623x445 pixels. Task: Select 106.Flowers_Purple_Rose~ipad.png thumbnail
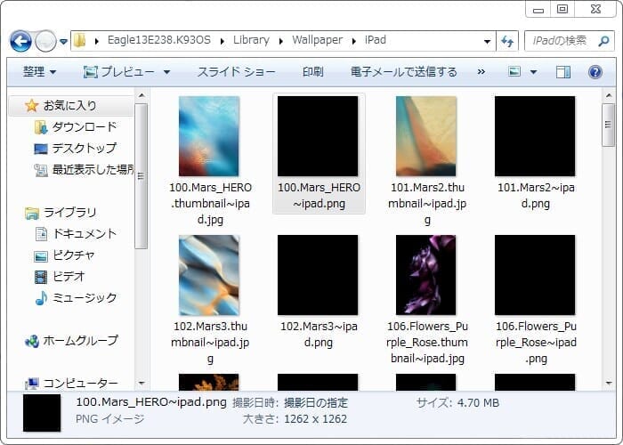[x=535, y=275]
